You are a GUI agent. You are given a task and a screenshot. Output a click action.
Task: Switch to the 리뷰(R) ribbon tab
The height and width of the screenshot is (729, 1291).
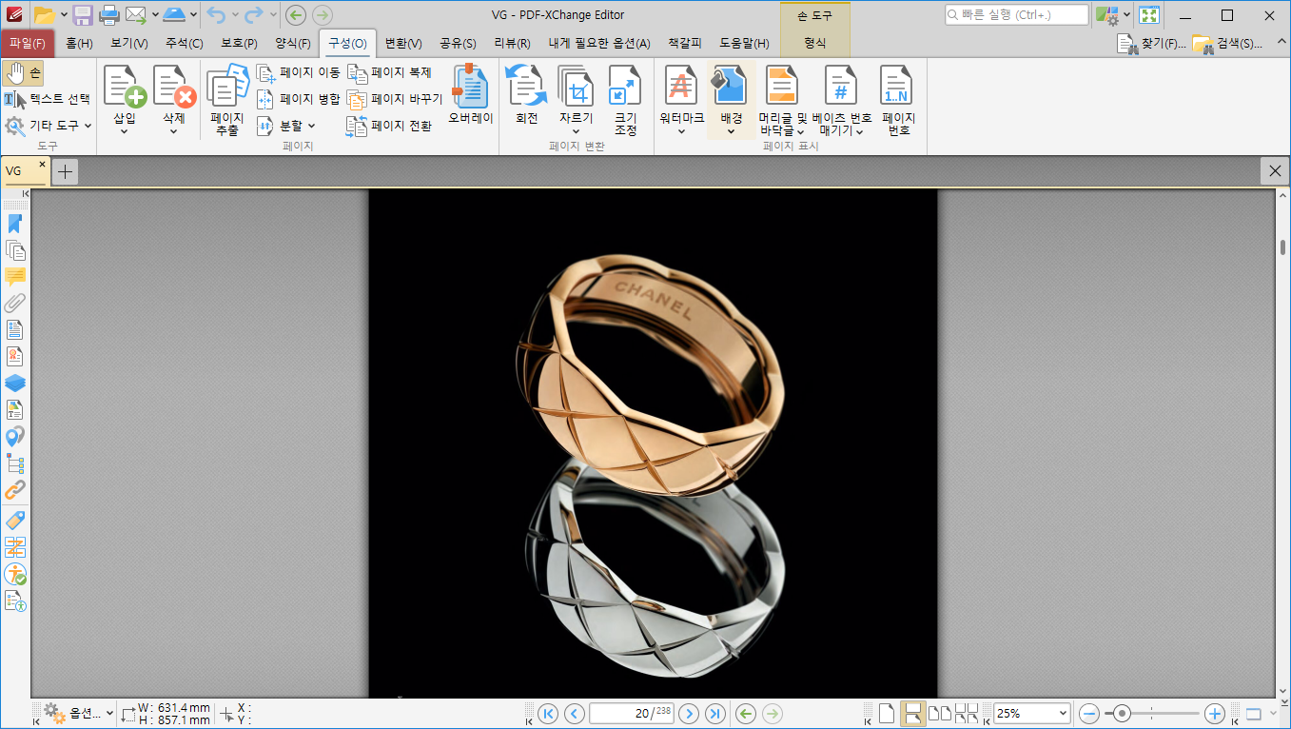point(512,43)
